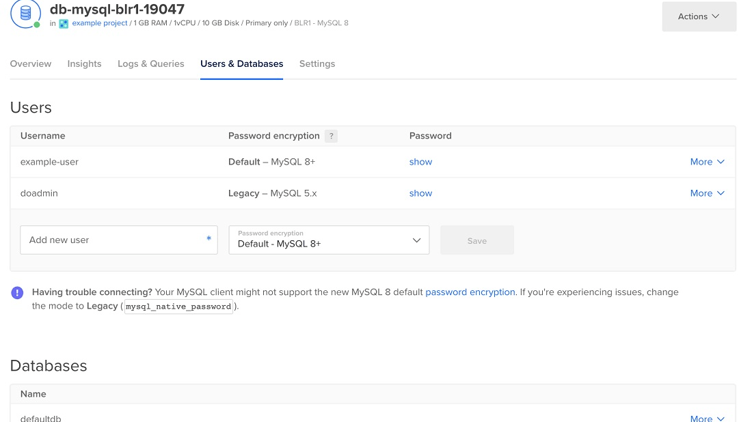
Task: Go to the Logs & Queries tab
Action: 150,64
